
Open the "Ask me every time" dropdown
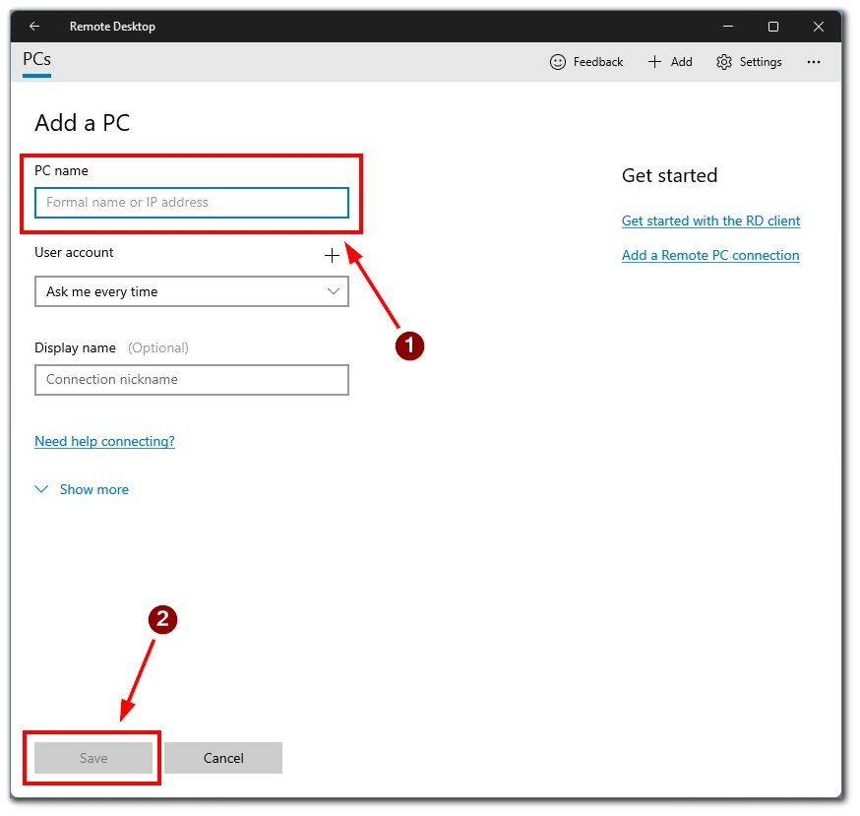click(x=192, y=291)
